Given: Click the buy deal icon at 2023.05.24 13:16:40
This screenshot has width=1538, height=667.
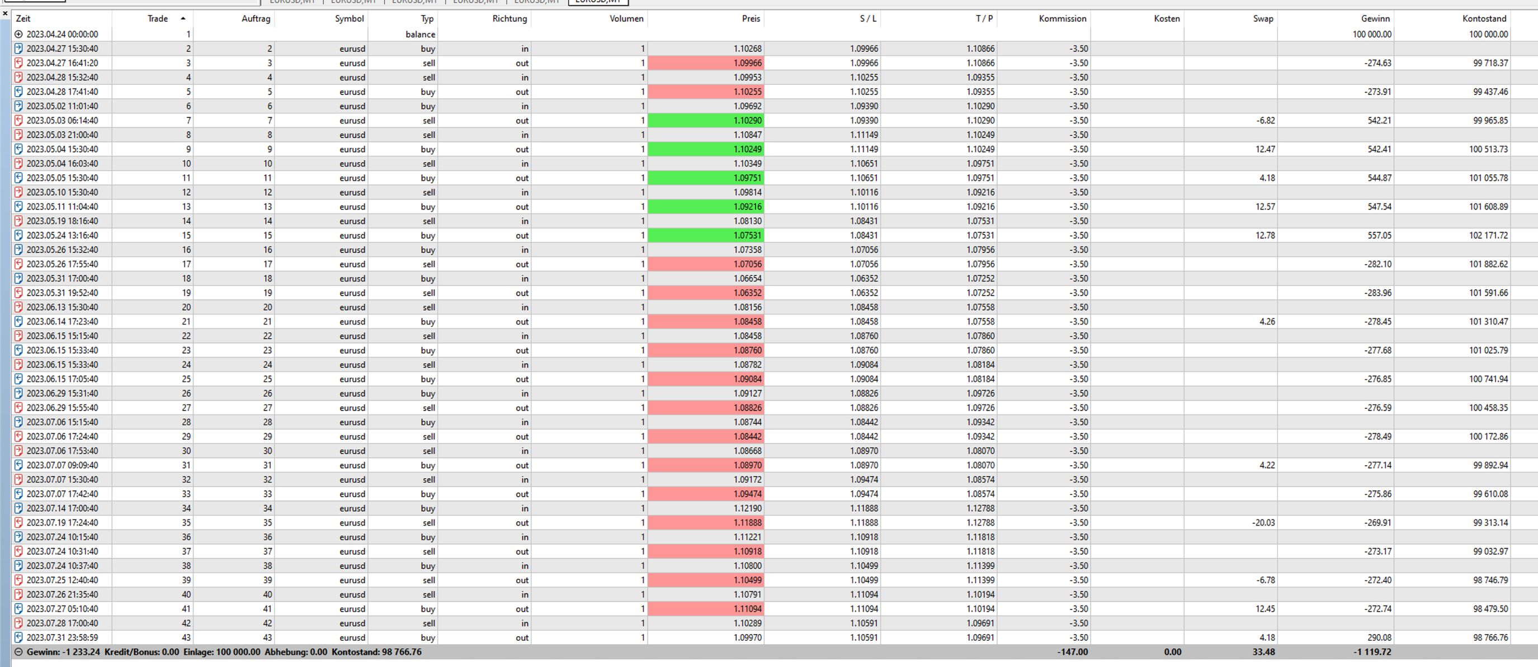Looking at the screenshot, I should tap(18, 236).
